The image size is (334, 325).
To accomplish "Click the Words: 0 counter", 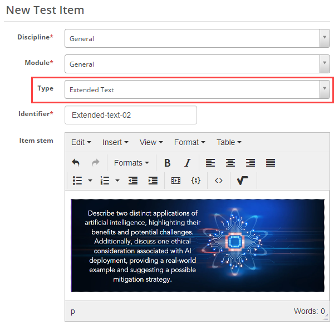I will 310,311.
